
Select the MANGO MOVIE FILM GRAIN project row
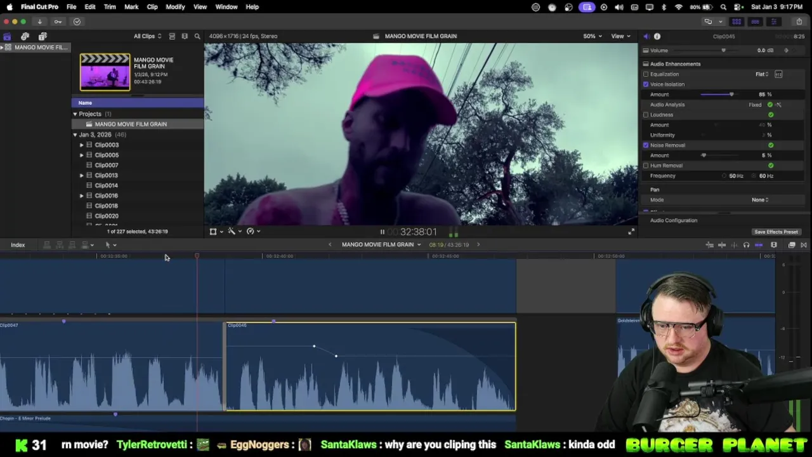pos(138,124)
